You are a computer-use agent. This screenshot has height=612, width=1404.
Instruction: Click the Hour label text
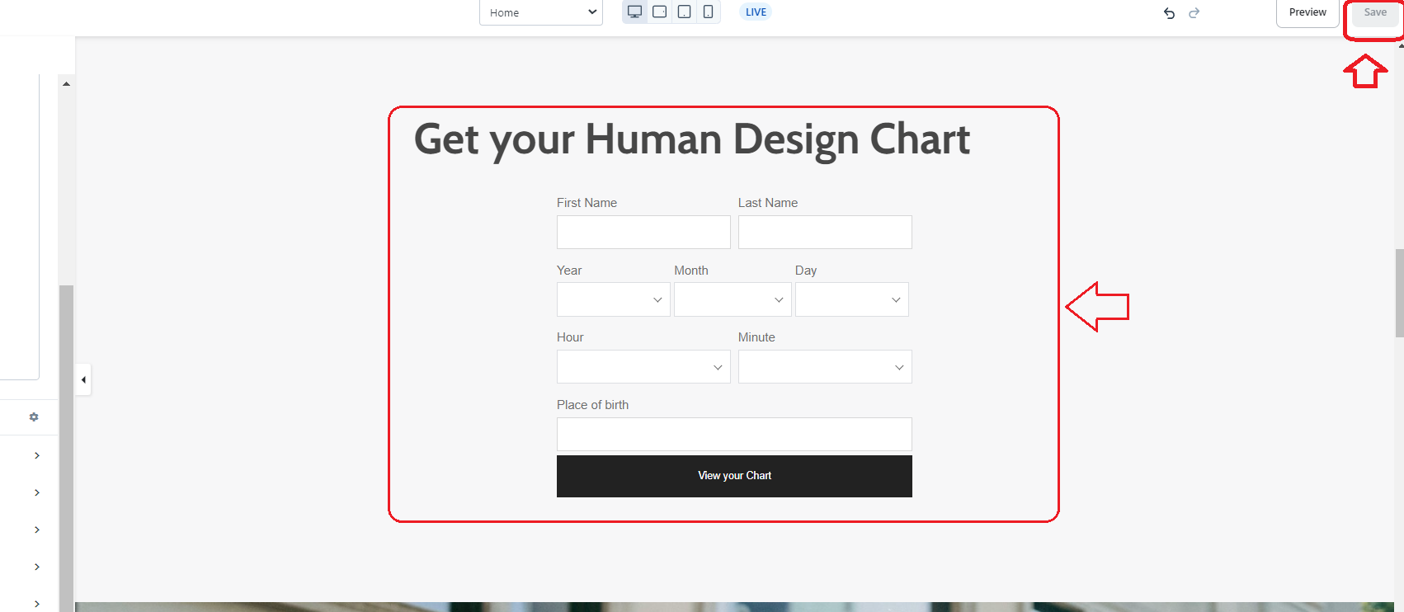tap(570, 337)
